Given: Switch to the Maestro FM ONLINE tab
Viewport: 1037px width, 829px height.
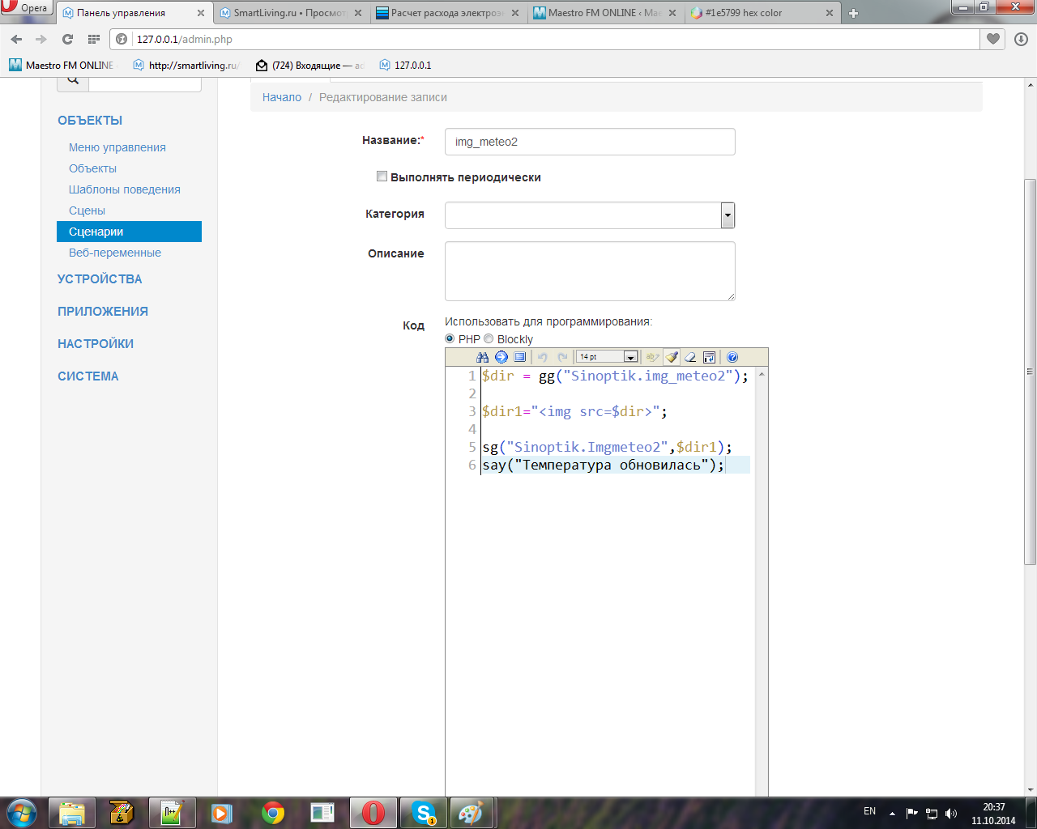Looking at the screenshot, I should coord(604,13).
